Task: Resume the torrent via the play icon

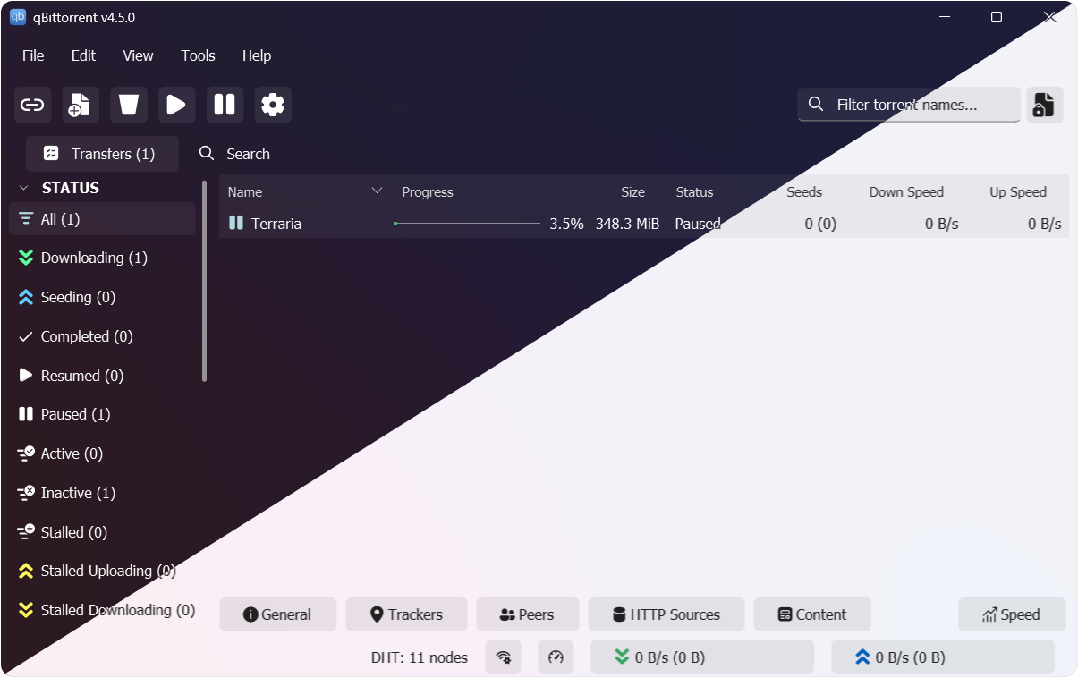Action: pyautogui.click(x=176, y=105)
